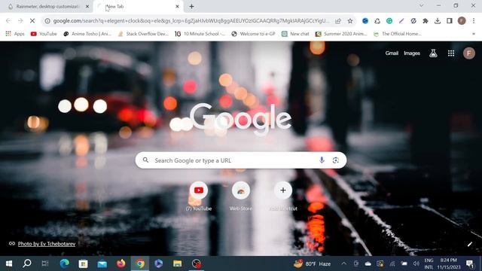Select the New Tab browser tab
Image resolution: width=482 pixels, height=271 pixels.
139,7
